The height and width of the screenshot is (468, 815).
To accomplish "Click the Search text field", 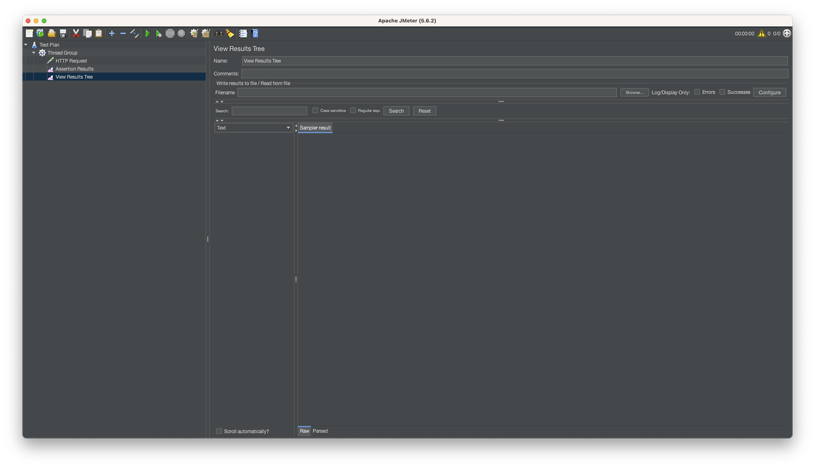I will coord(269,111).
